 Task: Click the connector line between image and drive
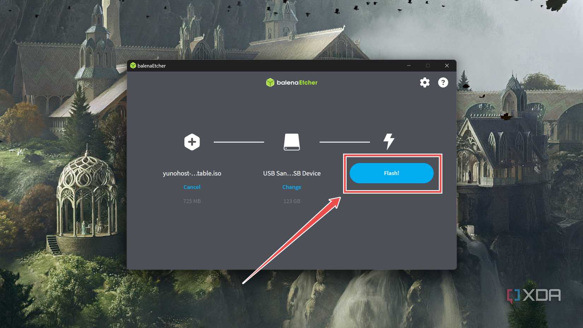tap(239, 142)
